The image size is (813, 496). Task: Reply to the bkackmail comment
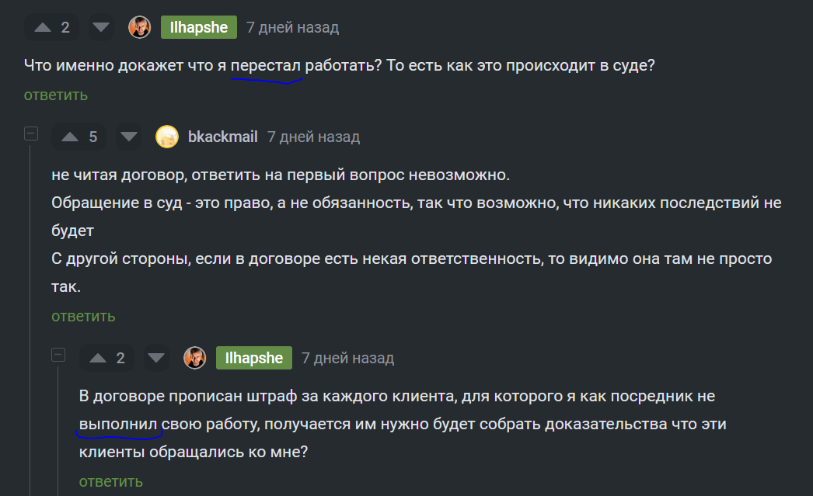click(83, 316)
